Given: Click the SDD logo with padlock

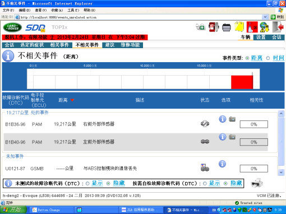Looking at the screenshot, I should click(35, 28).
